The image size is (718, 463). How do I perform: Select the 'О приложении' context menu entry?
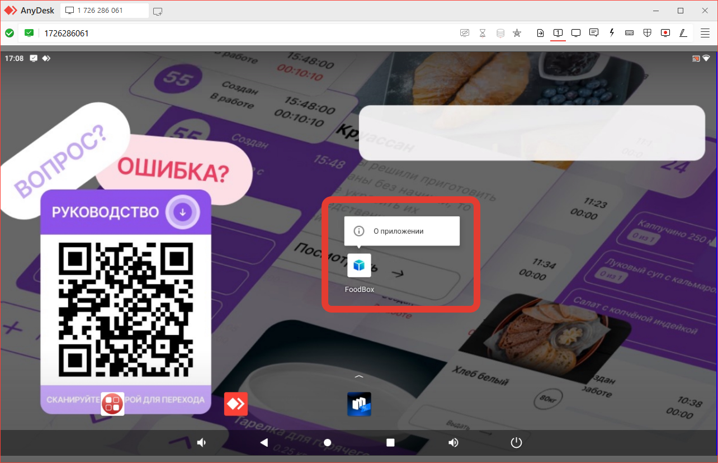pos(402,231)
